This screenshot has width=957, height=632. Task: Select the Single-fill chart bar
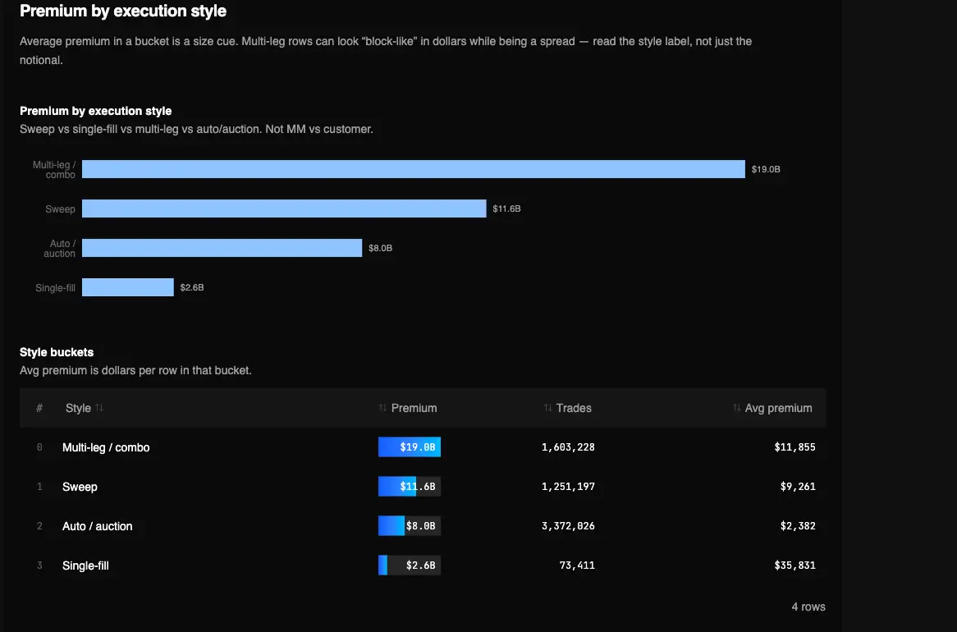[127, 287]
